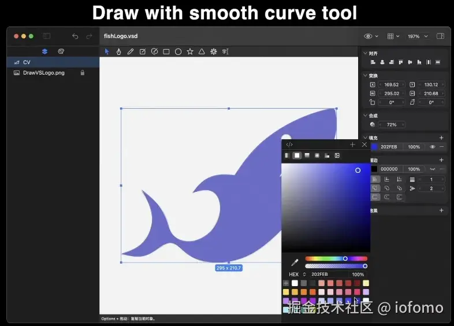This screenshot has height=326, width=454.
Task: Undo the last action
Action: 75,36
